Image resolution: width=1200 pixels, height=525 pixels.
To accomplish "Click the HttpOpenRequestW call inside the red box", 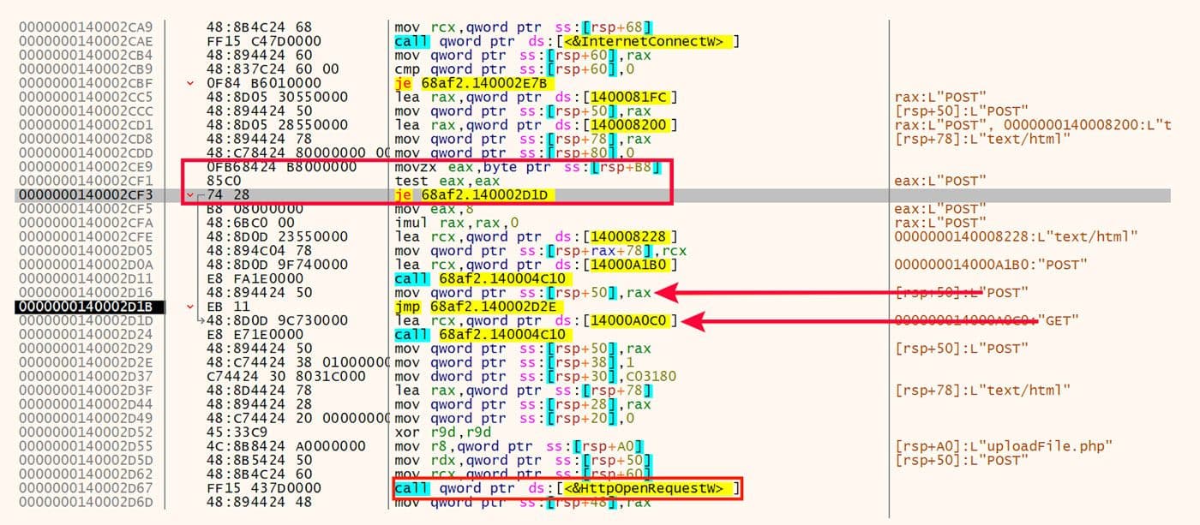I will [x=557, y=488].
